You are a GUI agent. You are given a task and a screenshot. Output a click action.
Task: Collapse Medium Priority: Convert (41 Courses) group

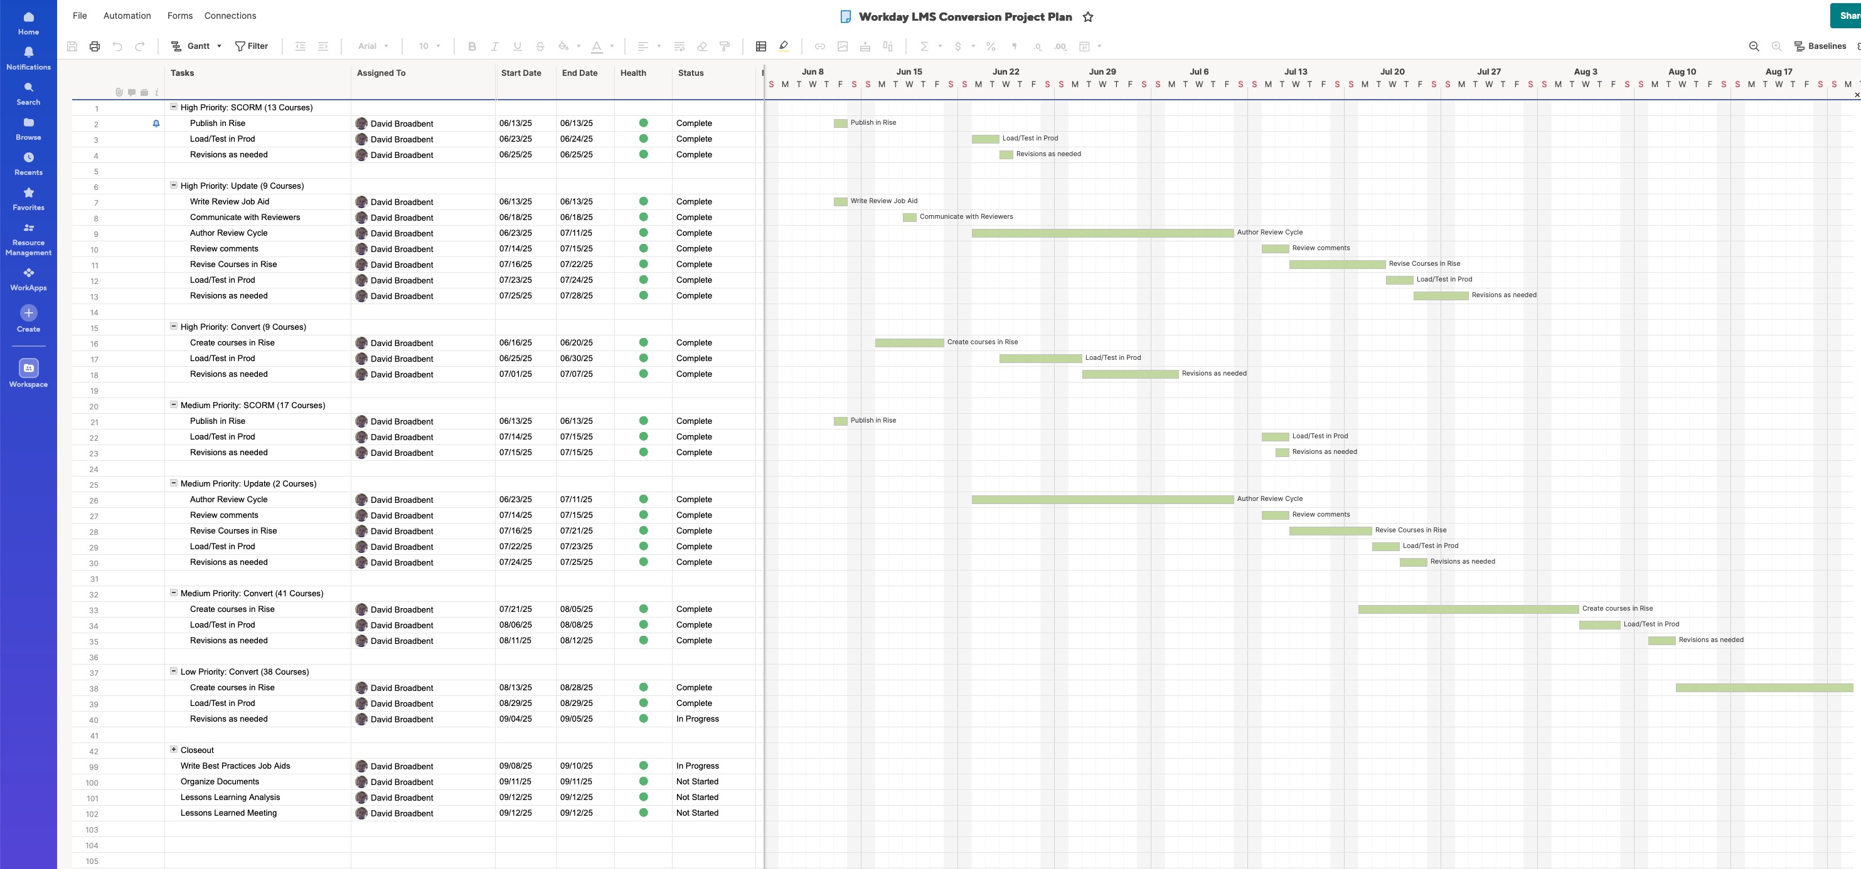tap(173, 592)
